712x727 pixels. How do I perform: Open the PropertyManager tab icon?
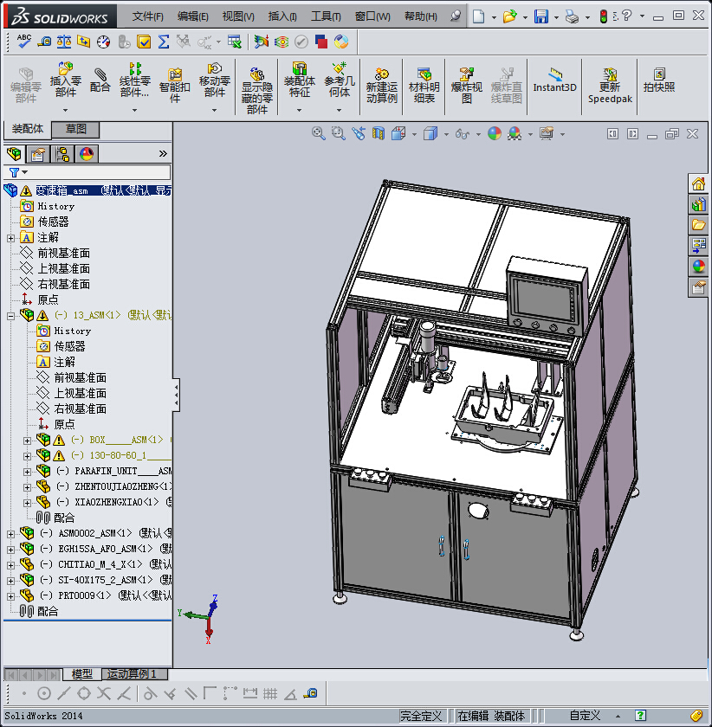click(x=38, y=154)
